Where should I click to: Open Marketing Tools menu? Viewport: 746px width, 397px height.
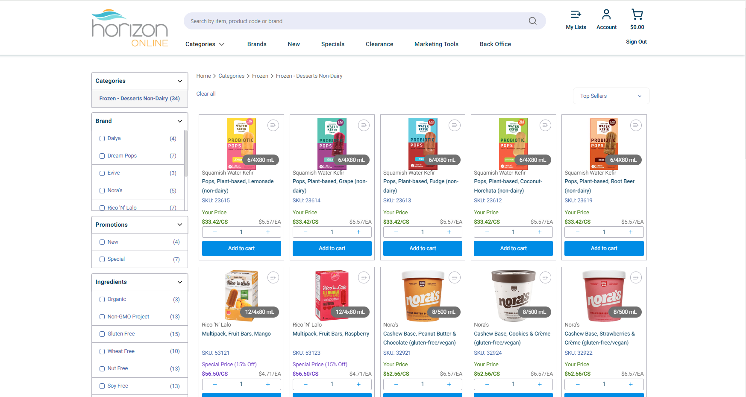coord(436,44)
